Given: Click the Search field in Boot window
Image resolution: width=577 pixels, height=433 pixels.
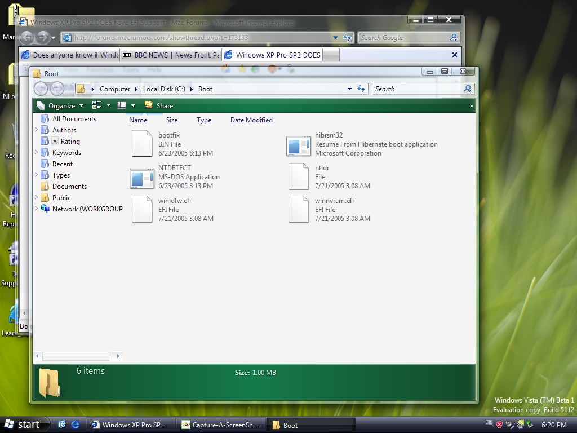Looking at the screenshot, I should click(418, 89).
